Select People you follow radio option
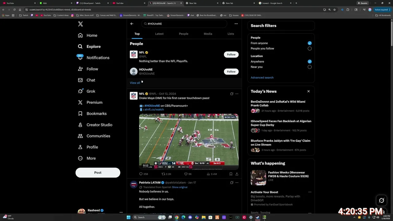Viewport: 393px width, 221px height. 309,48
